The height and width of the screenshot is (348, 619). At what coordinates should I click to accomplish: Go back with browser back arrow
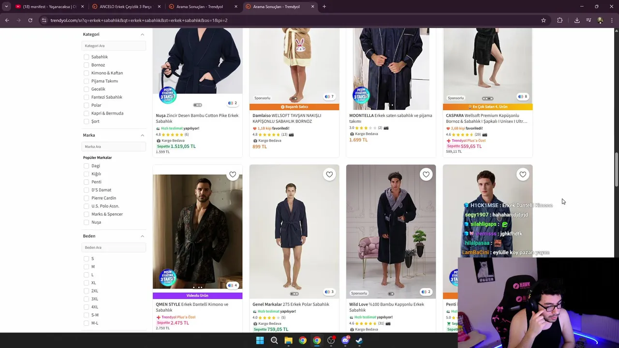(7, 20)
